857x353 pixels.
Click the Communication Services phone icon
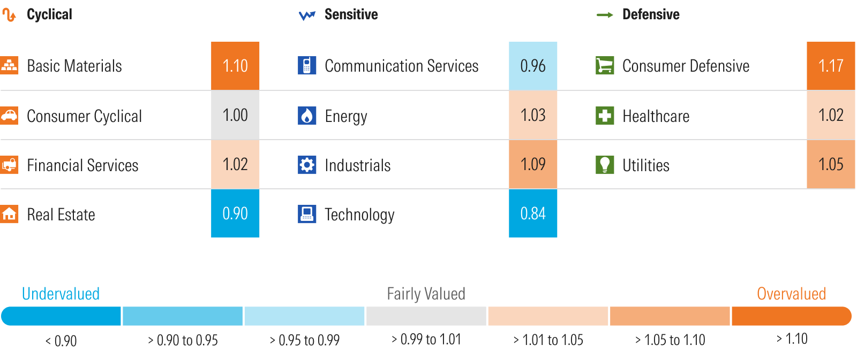pyautogui.click(x=307, y=65)
